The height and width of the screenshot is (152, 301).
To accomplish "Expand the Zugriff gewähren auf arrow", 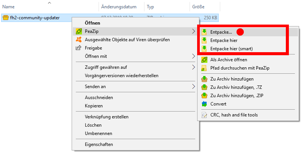I will 194,67.
